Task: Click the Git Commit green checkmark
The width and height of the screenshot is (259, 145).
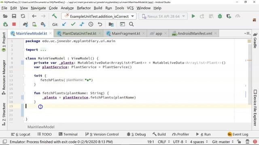Action: pyautogui.click(x=73, y=24)
